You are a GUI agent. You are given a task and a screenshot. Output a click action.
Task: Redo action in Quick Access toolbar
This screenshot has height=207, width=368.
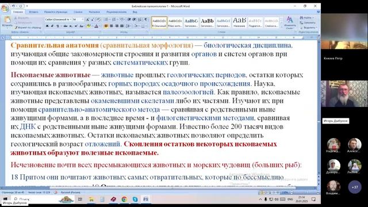pos(21,6)
